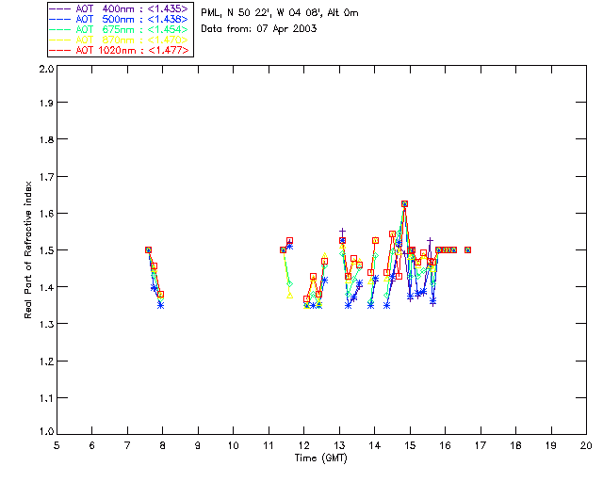Click the isolated last data point past 16.5
This screenshot has height=482, width=603.
pyautogui.click(x=467, y=250)
